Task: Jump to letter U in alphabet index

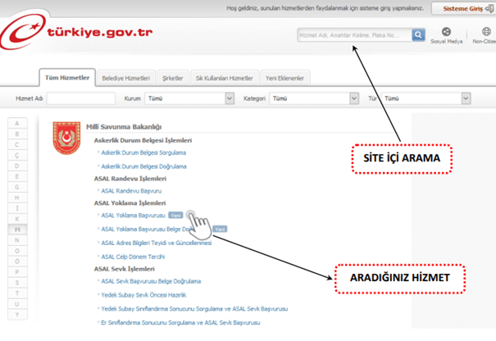Action: [17, 304]
